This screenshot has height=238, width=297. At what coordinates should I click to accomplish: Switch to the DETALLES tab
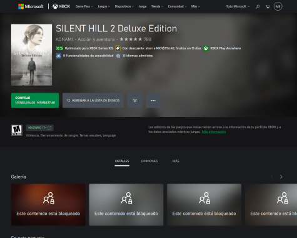click(x=122, y=161)
